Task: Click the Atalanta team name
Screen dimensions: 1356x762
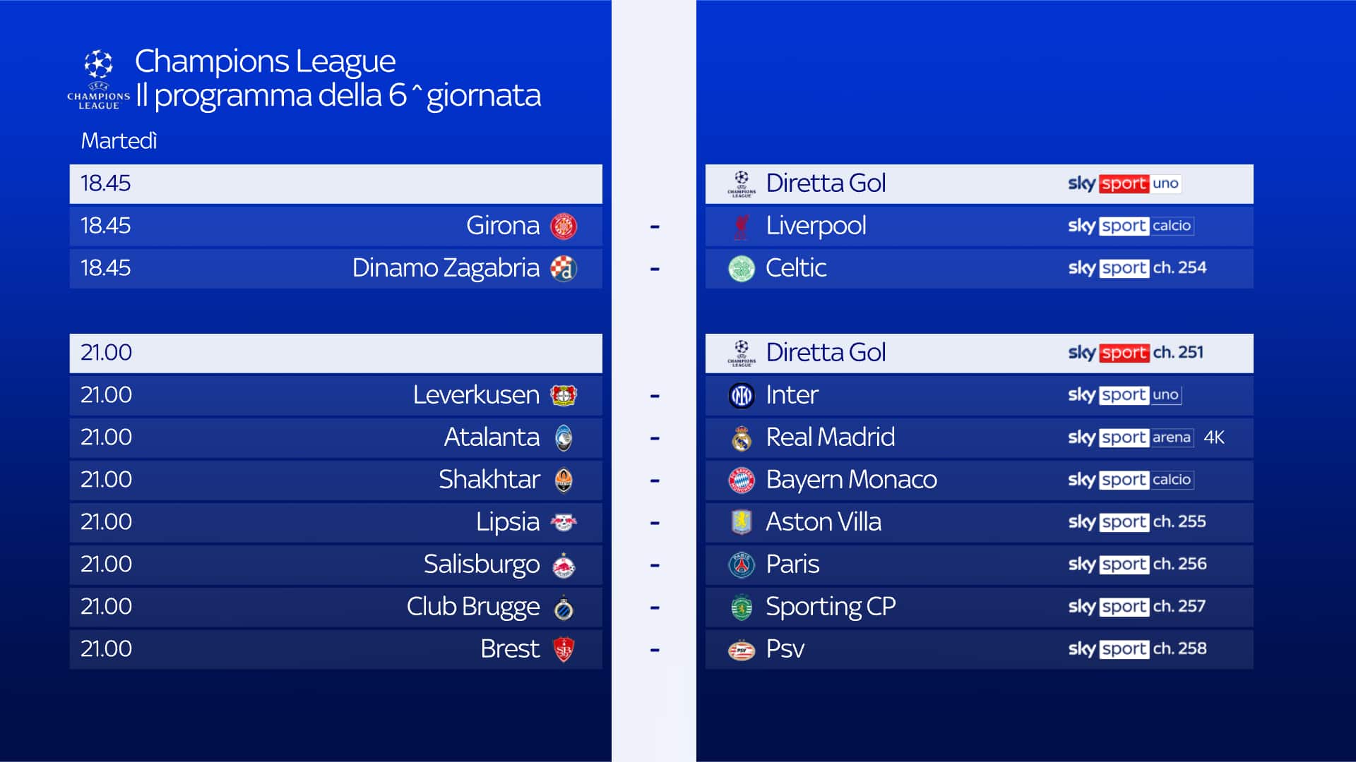Action: [492, 437]
